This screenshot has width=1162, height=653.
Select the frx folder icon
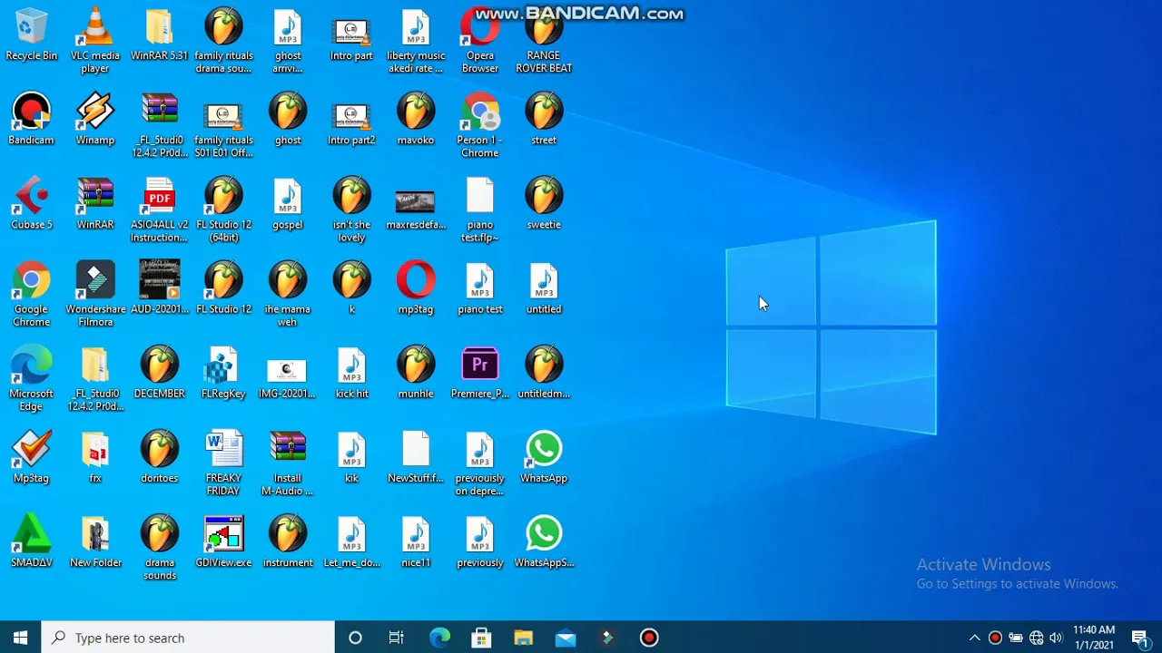[x=95, y=456]
